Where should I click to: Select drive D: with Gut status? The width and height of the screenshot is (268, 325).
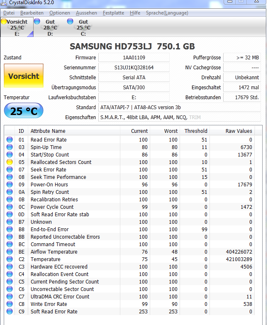[50, 27]
